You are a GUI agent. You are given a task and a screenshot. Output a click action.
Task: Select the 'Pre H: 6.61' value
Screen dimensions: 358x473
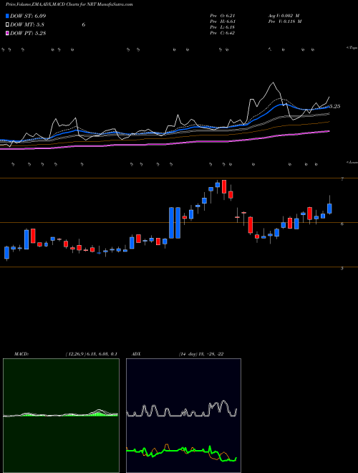click(223, 21)
